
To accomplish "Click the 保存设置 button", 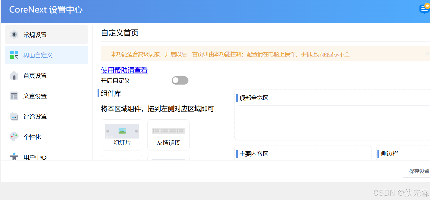I will pos(417,171).
